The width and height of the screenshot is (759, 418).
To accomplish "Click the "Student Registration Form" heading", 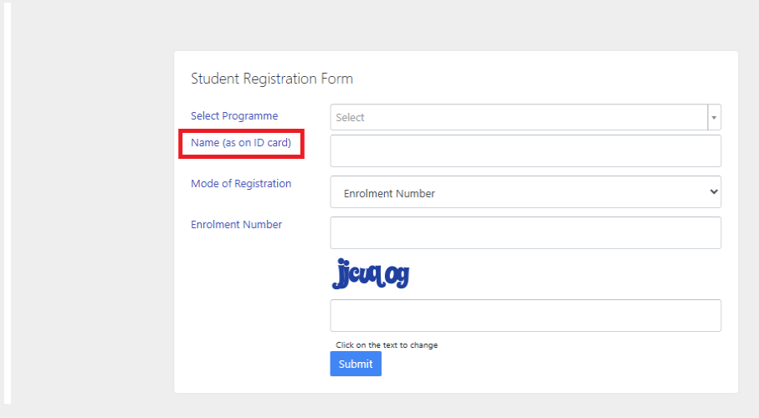I will click(x=272, y=79).
